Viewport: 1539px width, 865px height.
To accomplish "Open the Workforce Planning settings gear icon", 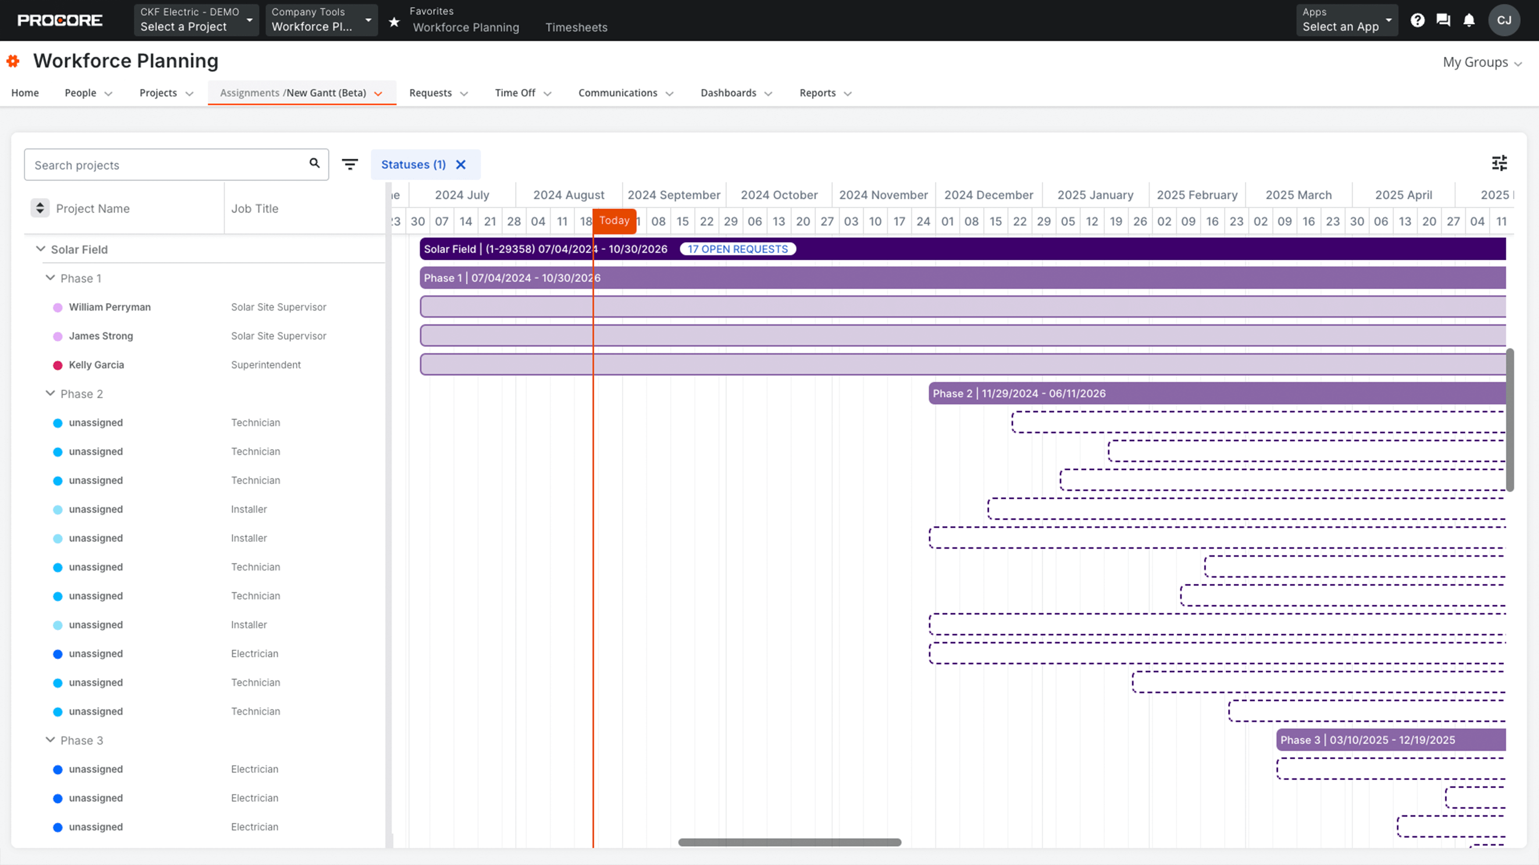I will pyautogui.click(x=13, y=61).
